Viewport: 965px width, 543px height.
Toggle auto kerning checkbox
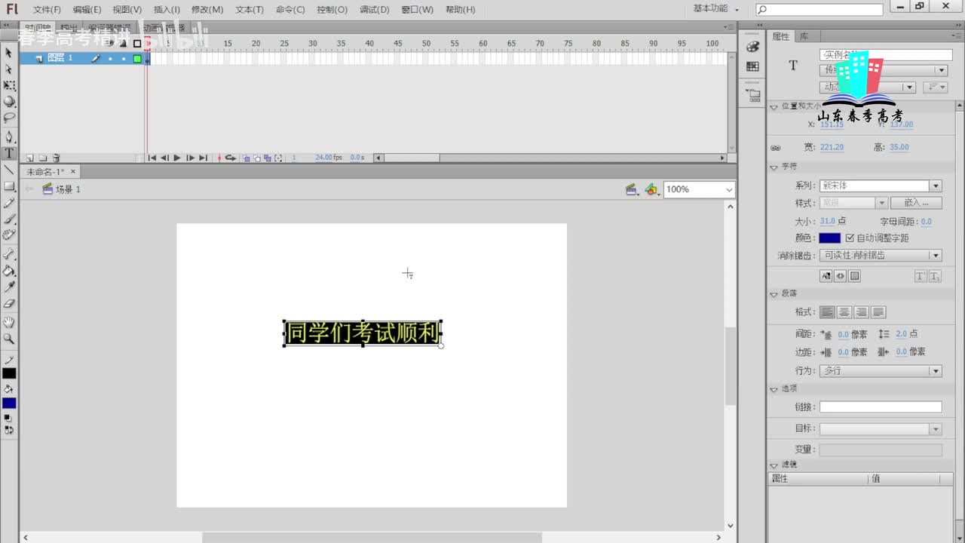point(850,238)
